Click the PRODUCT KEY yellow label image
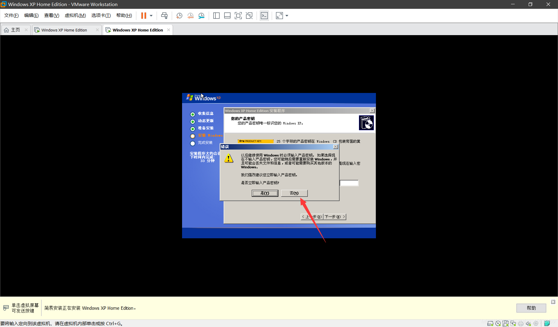This screenshot has width=558, height=327. [x=256, y=141]
